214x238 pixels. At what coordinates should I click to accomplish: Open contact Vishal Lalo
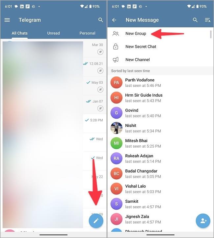tap(161, 189)
